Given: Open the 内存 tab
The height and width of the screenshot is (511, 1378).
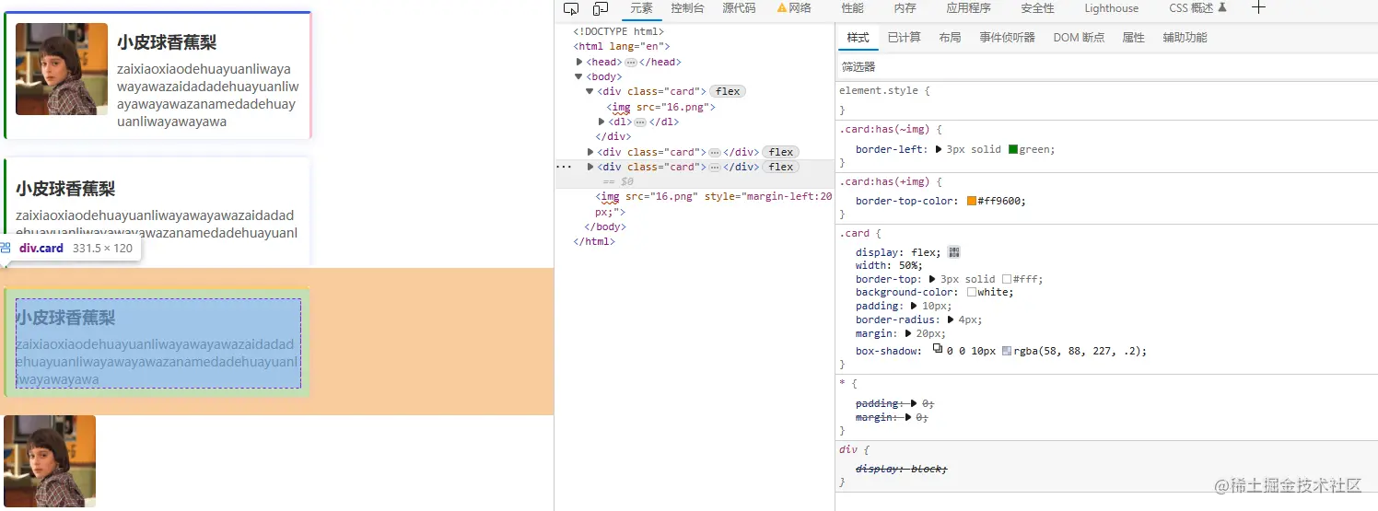Looking at the screenshot, I should [x=905, y=8].
